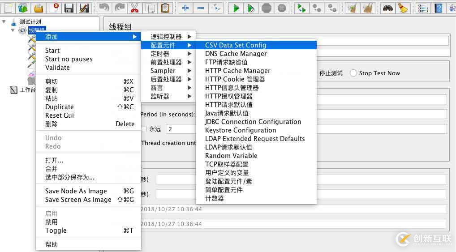Click the New test plan toolbar icon
456x252 pixels.
[8, 8]
